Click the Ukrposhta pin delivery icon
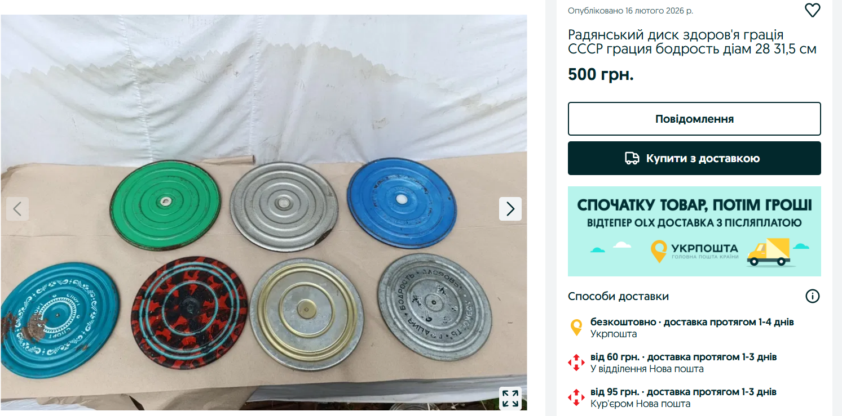The width and height of the screenshot is (842, 416). [x=576, y=328]
